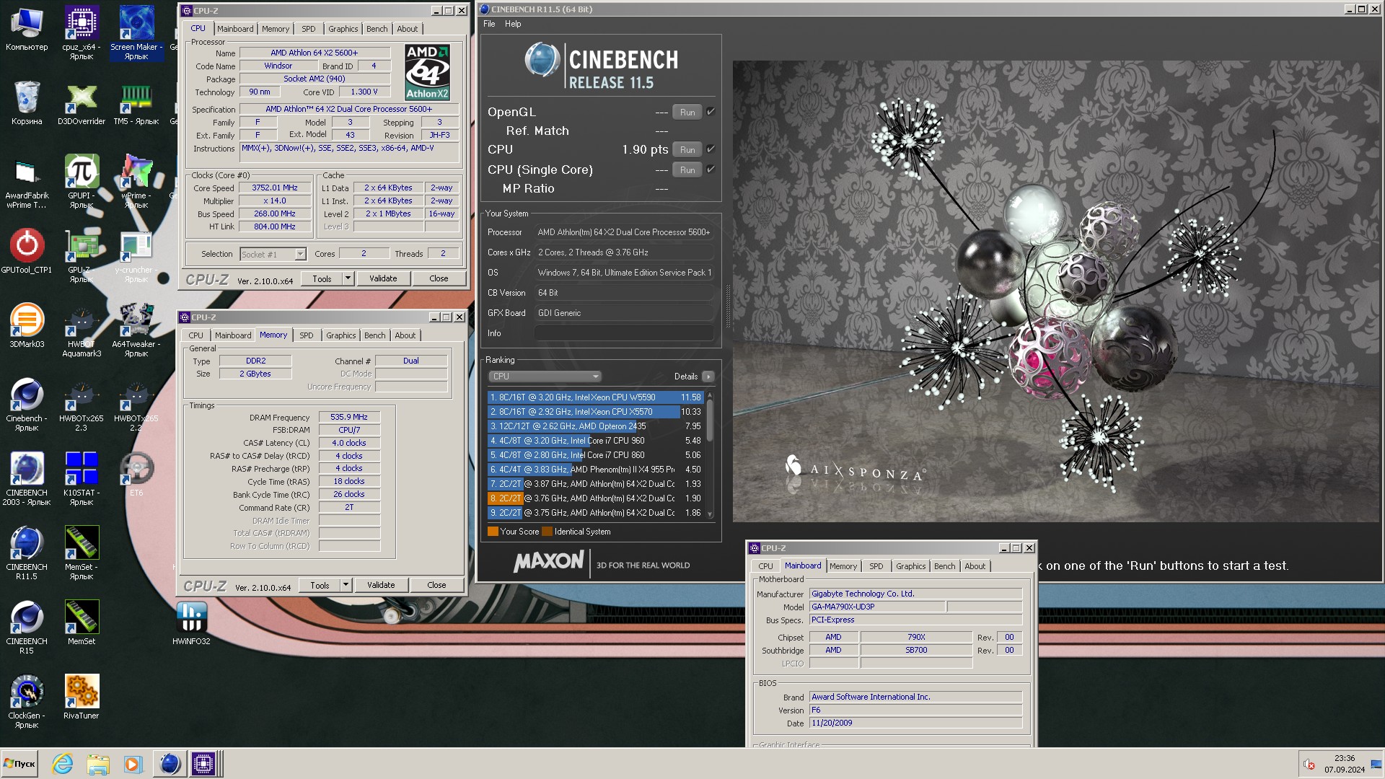Open About tab in Mainboard CPU-Z window
This screenshot has height=779, width=1385.
click(x=975, y=566)
